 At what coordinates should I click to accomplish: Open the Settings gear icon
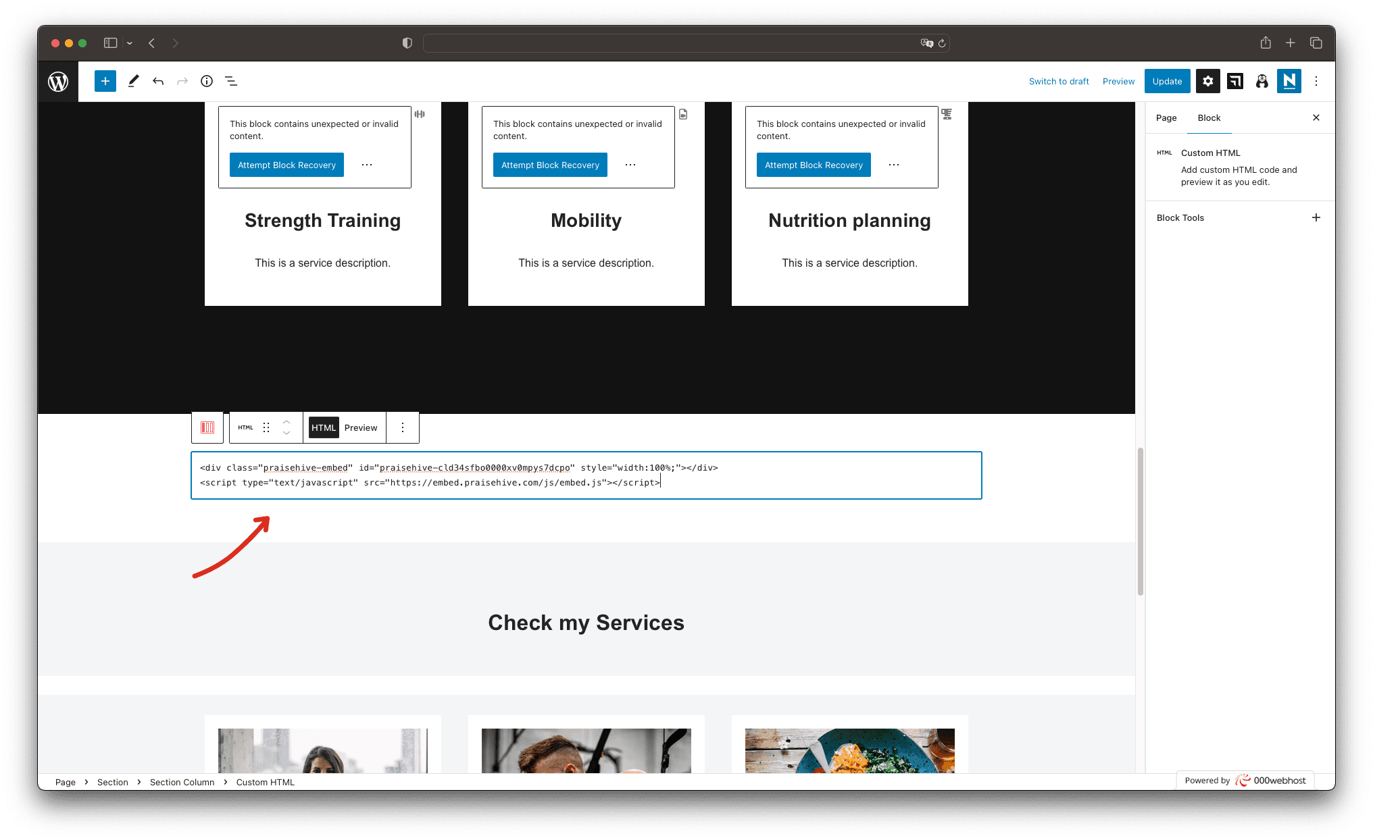[x=1208, y=81]
